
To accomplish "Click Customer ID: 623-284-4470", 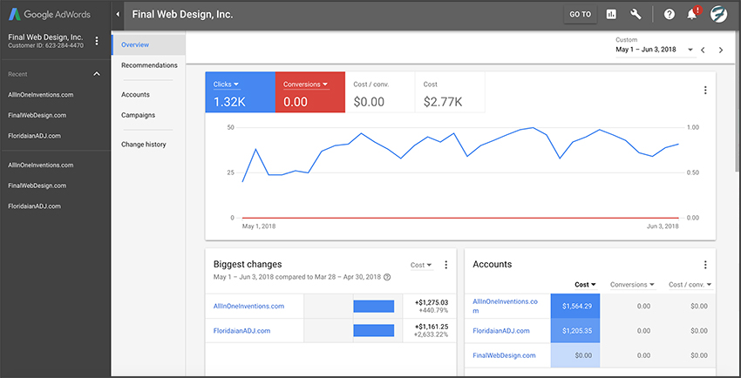I will 46,46.
